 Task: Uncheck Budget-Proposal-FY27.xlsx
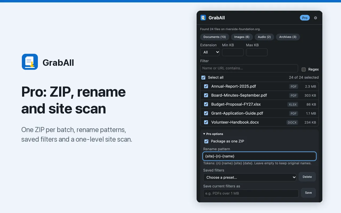coord(206,104)
